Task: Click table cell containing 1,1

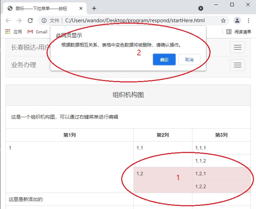Action: click(x=163, y=154)
